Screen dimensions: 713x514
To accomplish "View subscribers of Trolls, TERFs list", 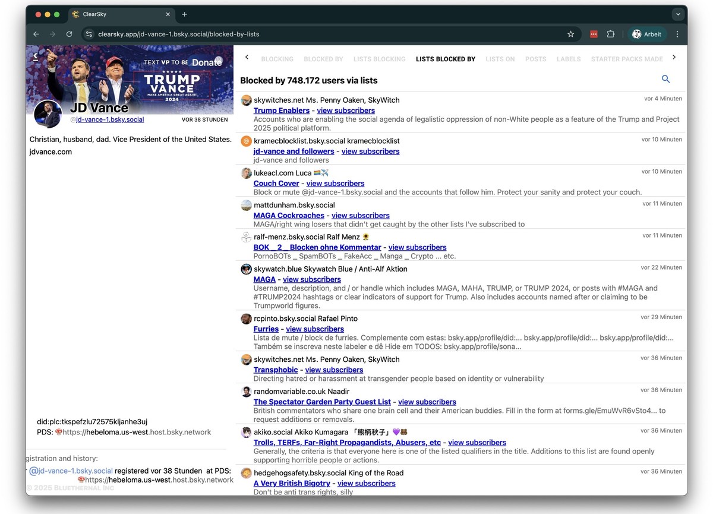I will click(477, 443).
